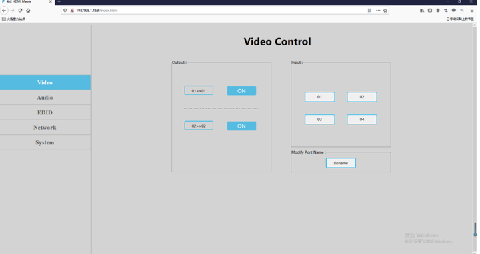Click the Modify Port Name label
This screenshot has width=480, height=254.
(309, 152)
